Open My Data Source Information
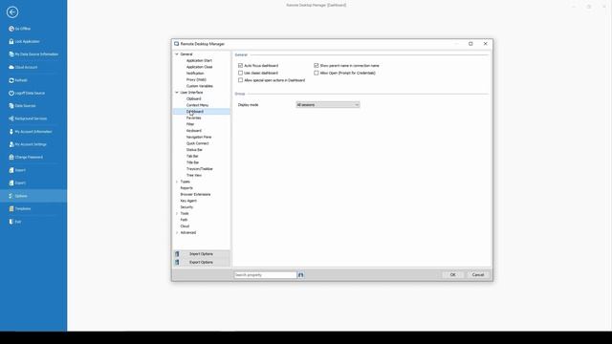Screen dimensions: 612x344 click(x=33, y=54)
